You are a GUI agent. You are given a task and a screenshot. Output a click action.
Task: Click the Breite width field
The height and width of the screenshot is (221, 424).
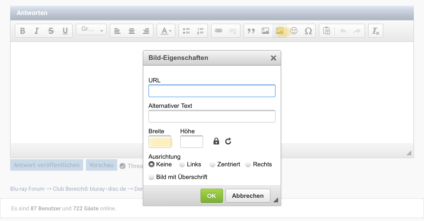160,142
